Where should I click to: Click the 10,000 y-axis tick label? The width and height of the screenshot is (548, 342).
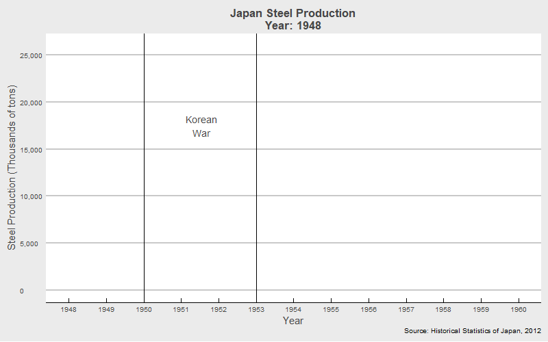pyautogui.click(x=32, y=196)
